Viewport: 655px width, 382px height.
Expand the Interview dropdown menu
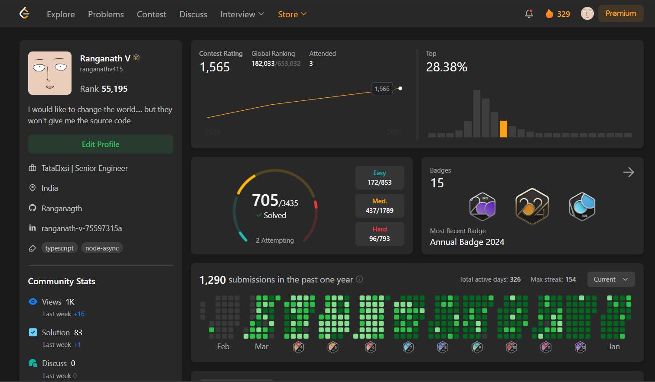(x=242, y=14)
